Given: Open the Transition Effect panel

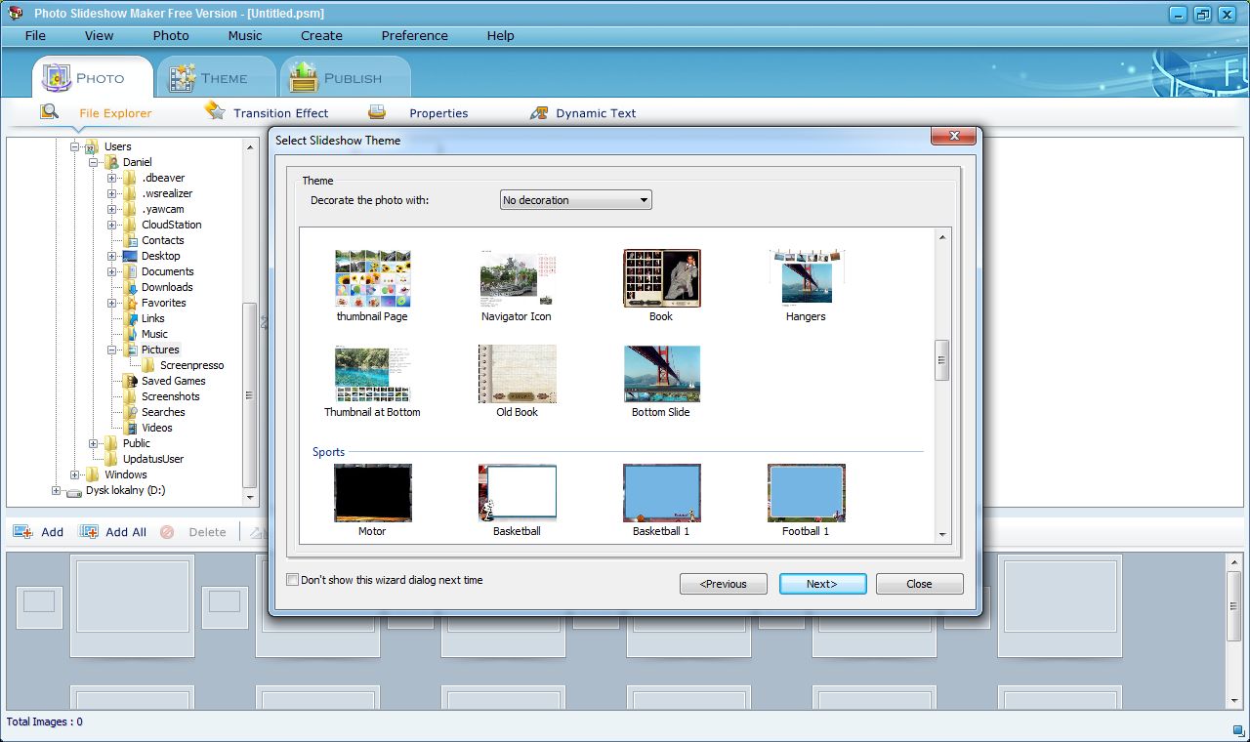Looking at the screenshot, I should click(280, 113).
